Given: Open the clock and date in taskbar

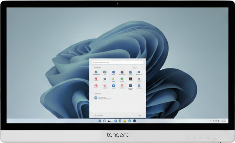Looking at the screenshot, I should 223,121.
